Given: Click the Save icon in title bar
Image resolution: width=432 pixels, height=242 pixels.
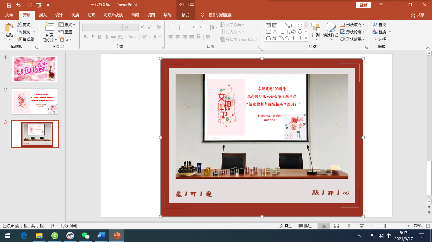Looking at the screenshot, I should [x=9, y=5].
